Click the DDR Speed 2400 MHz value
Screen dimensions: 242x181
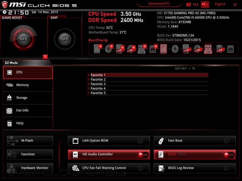coord(132,20)
